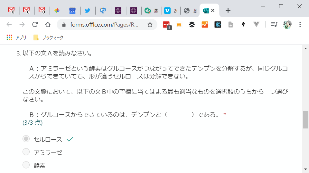Bookmark this page with star icon
Viewport: 309px width, 173px height.
pos(150,25)
